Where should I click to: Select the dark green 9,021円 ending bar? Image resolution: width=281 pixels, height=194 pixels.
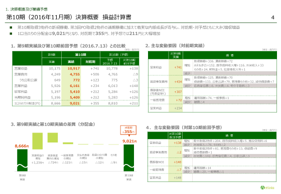click(x=129, y=158)
